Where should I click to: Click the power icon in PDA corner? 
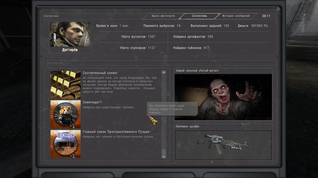tap(278, 9)
